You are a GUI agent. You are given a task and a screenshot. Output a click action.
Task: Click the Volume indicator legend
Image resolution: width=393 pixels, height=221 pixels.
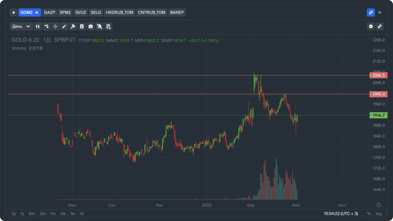[19, 48]
